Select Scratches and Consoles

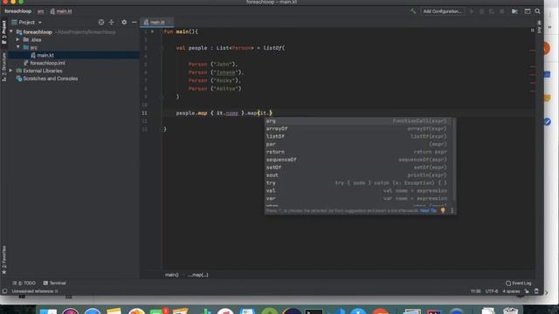click(51, 78)
